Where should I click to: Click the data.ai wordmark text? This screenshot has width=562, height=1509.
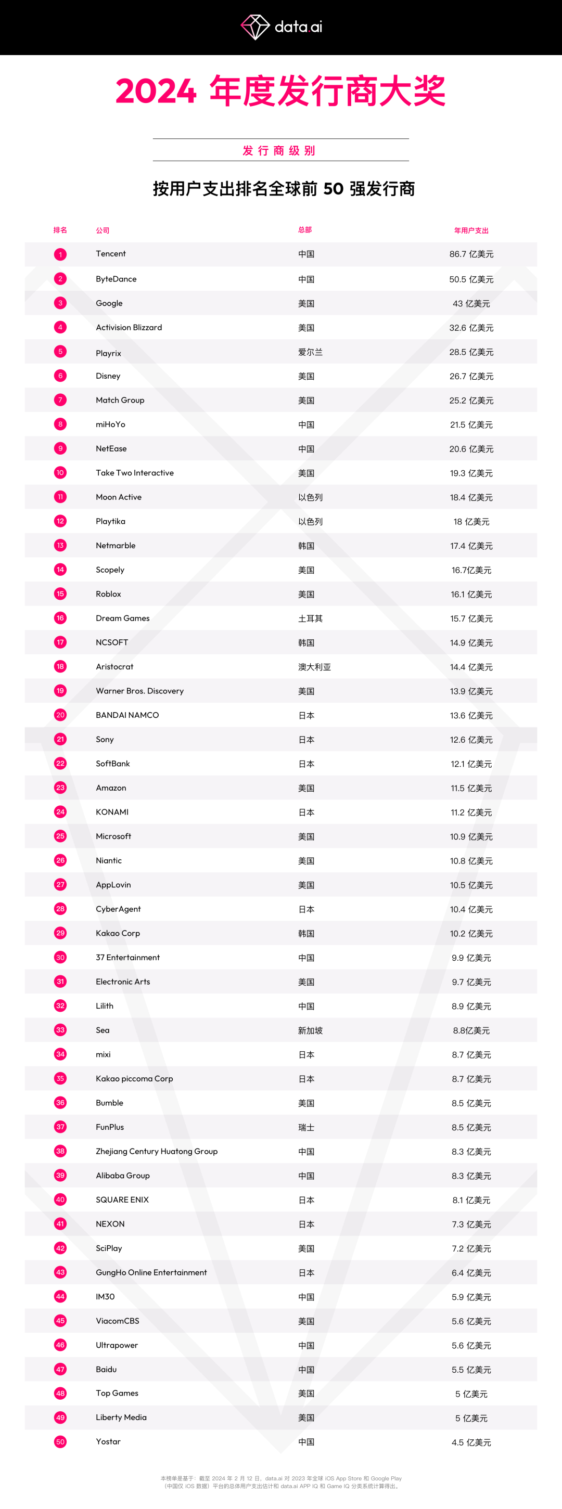[x=298, y=27]
